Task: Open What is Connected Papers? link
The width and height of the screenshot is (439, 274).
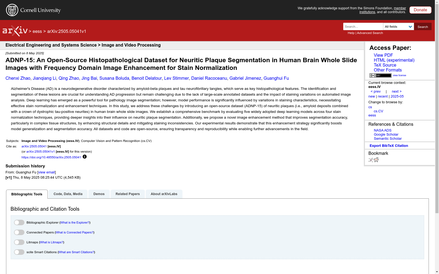Action: [75, 232]
